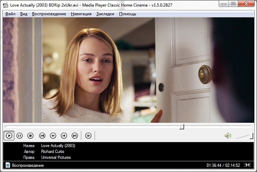The image size is (257, 172).
Task: Click the seek bar thumb on the timeline
Action: coord(182,127)
